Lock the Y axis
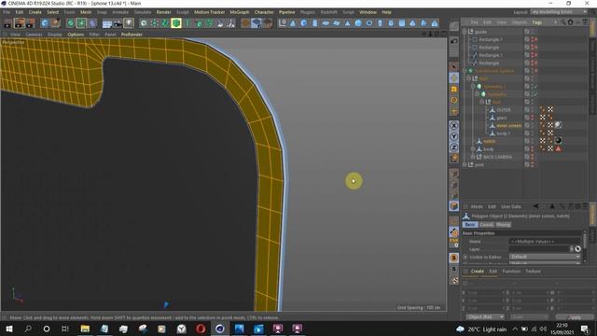 tap(454, 136)
